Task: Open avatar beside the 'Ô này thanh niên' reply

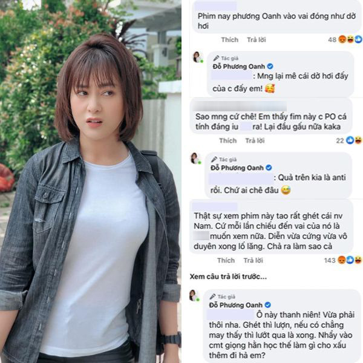Action: click(x=194, y=296)
